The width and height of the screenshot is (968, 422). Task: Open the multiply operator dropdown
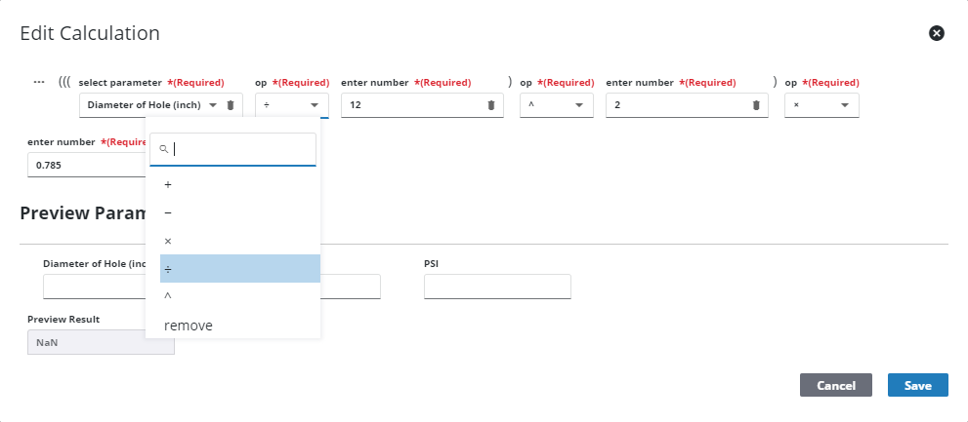[845, 105]
